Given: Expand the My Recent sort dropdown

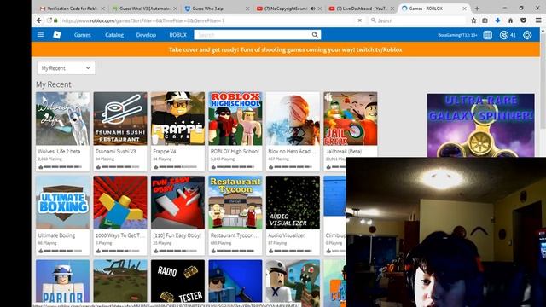Looking at the screenshot, I should 66,68.
